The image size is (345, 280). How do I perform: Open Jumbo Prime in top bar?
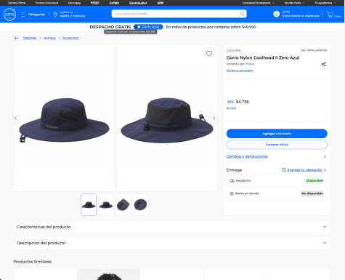click(17, 3)
